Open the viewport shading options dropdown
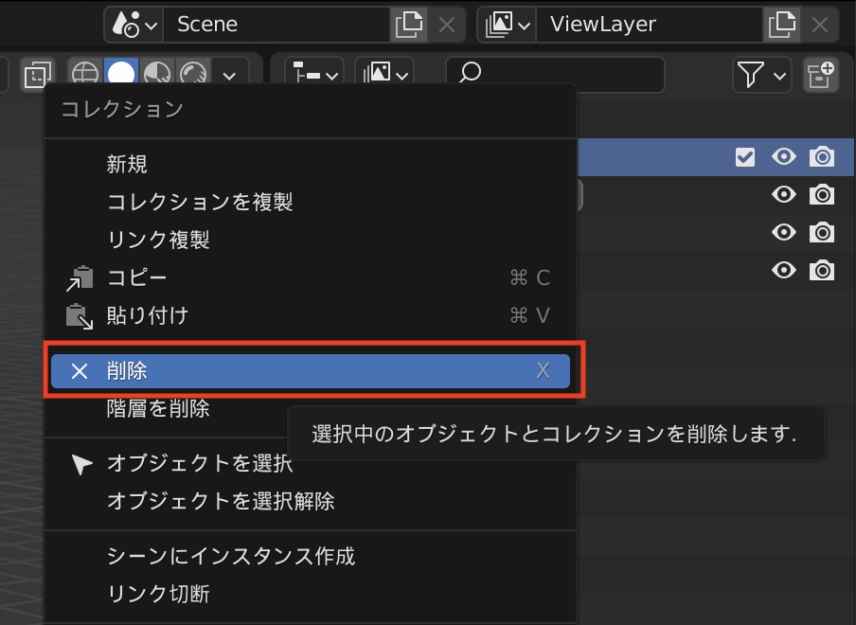856x625 pixels. (x=228, y=74)
